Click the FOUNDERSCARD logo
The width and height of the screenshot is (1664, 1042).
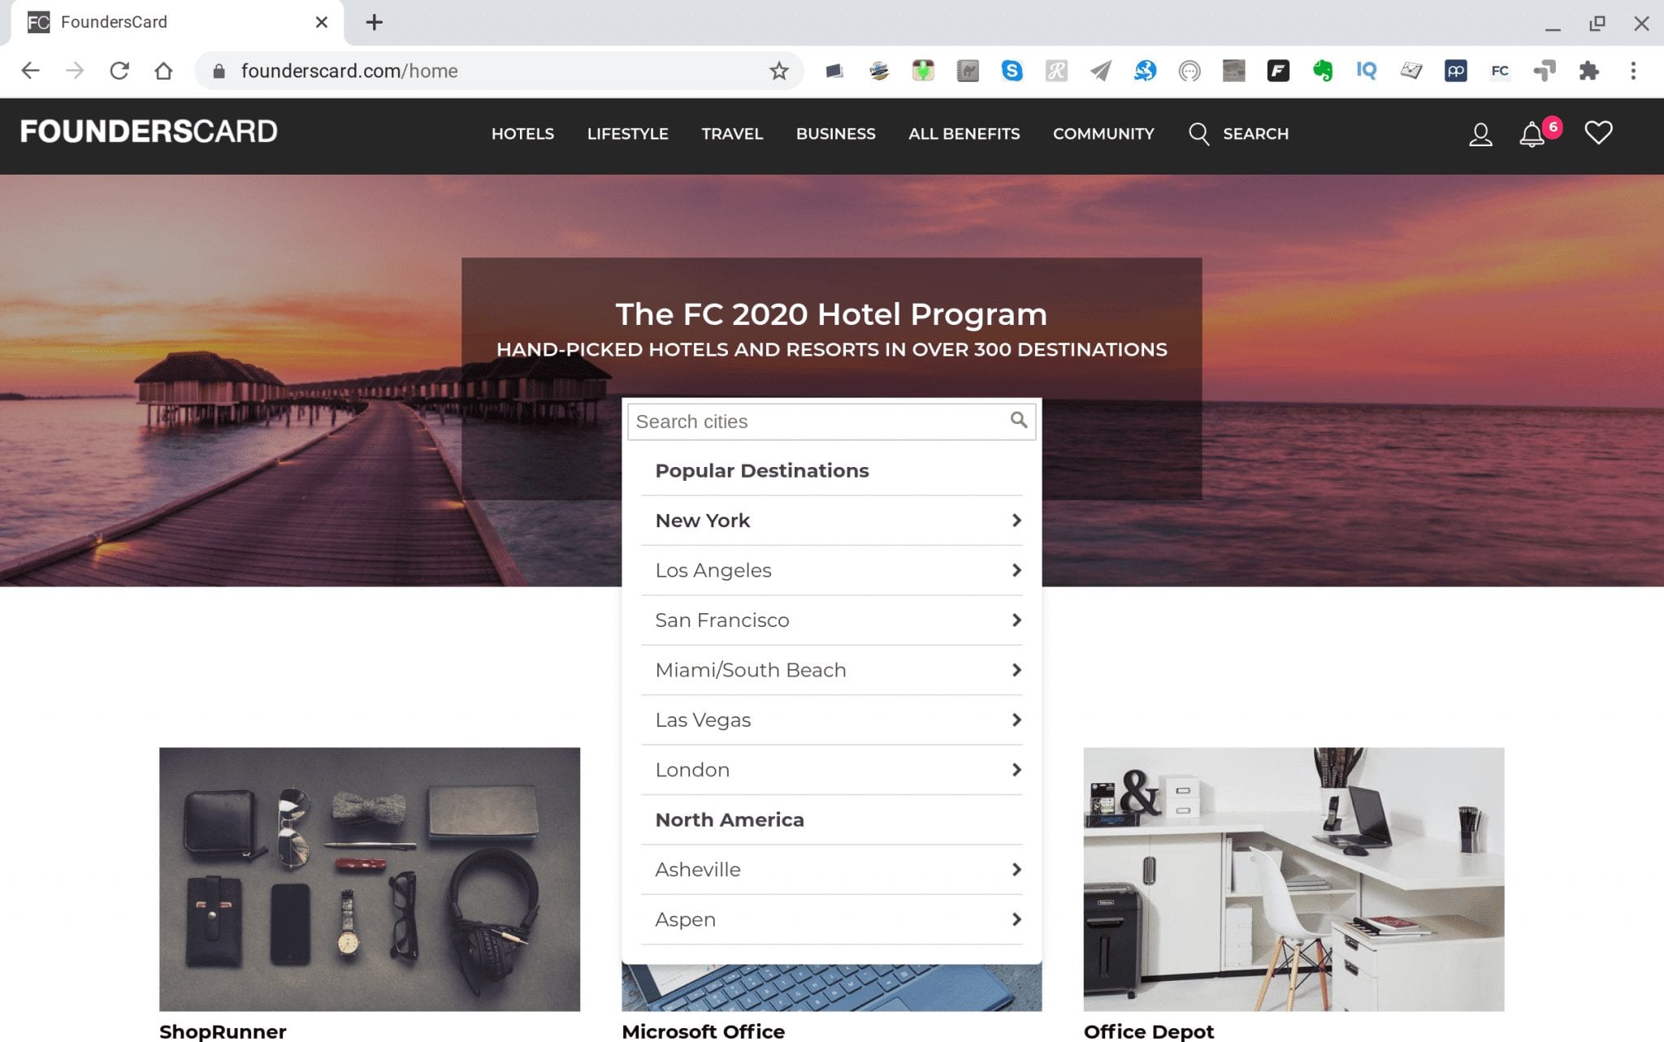148,132
